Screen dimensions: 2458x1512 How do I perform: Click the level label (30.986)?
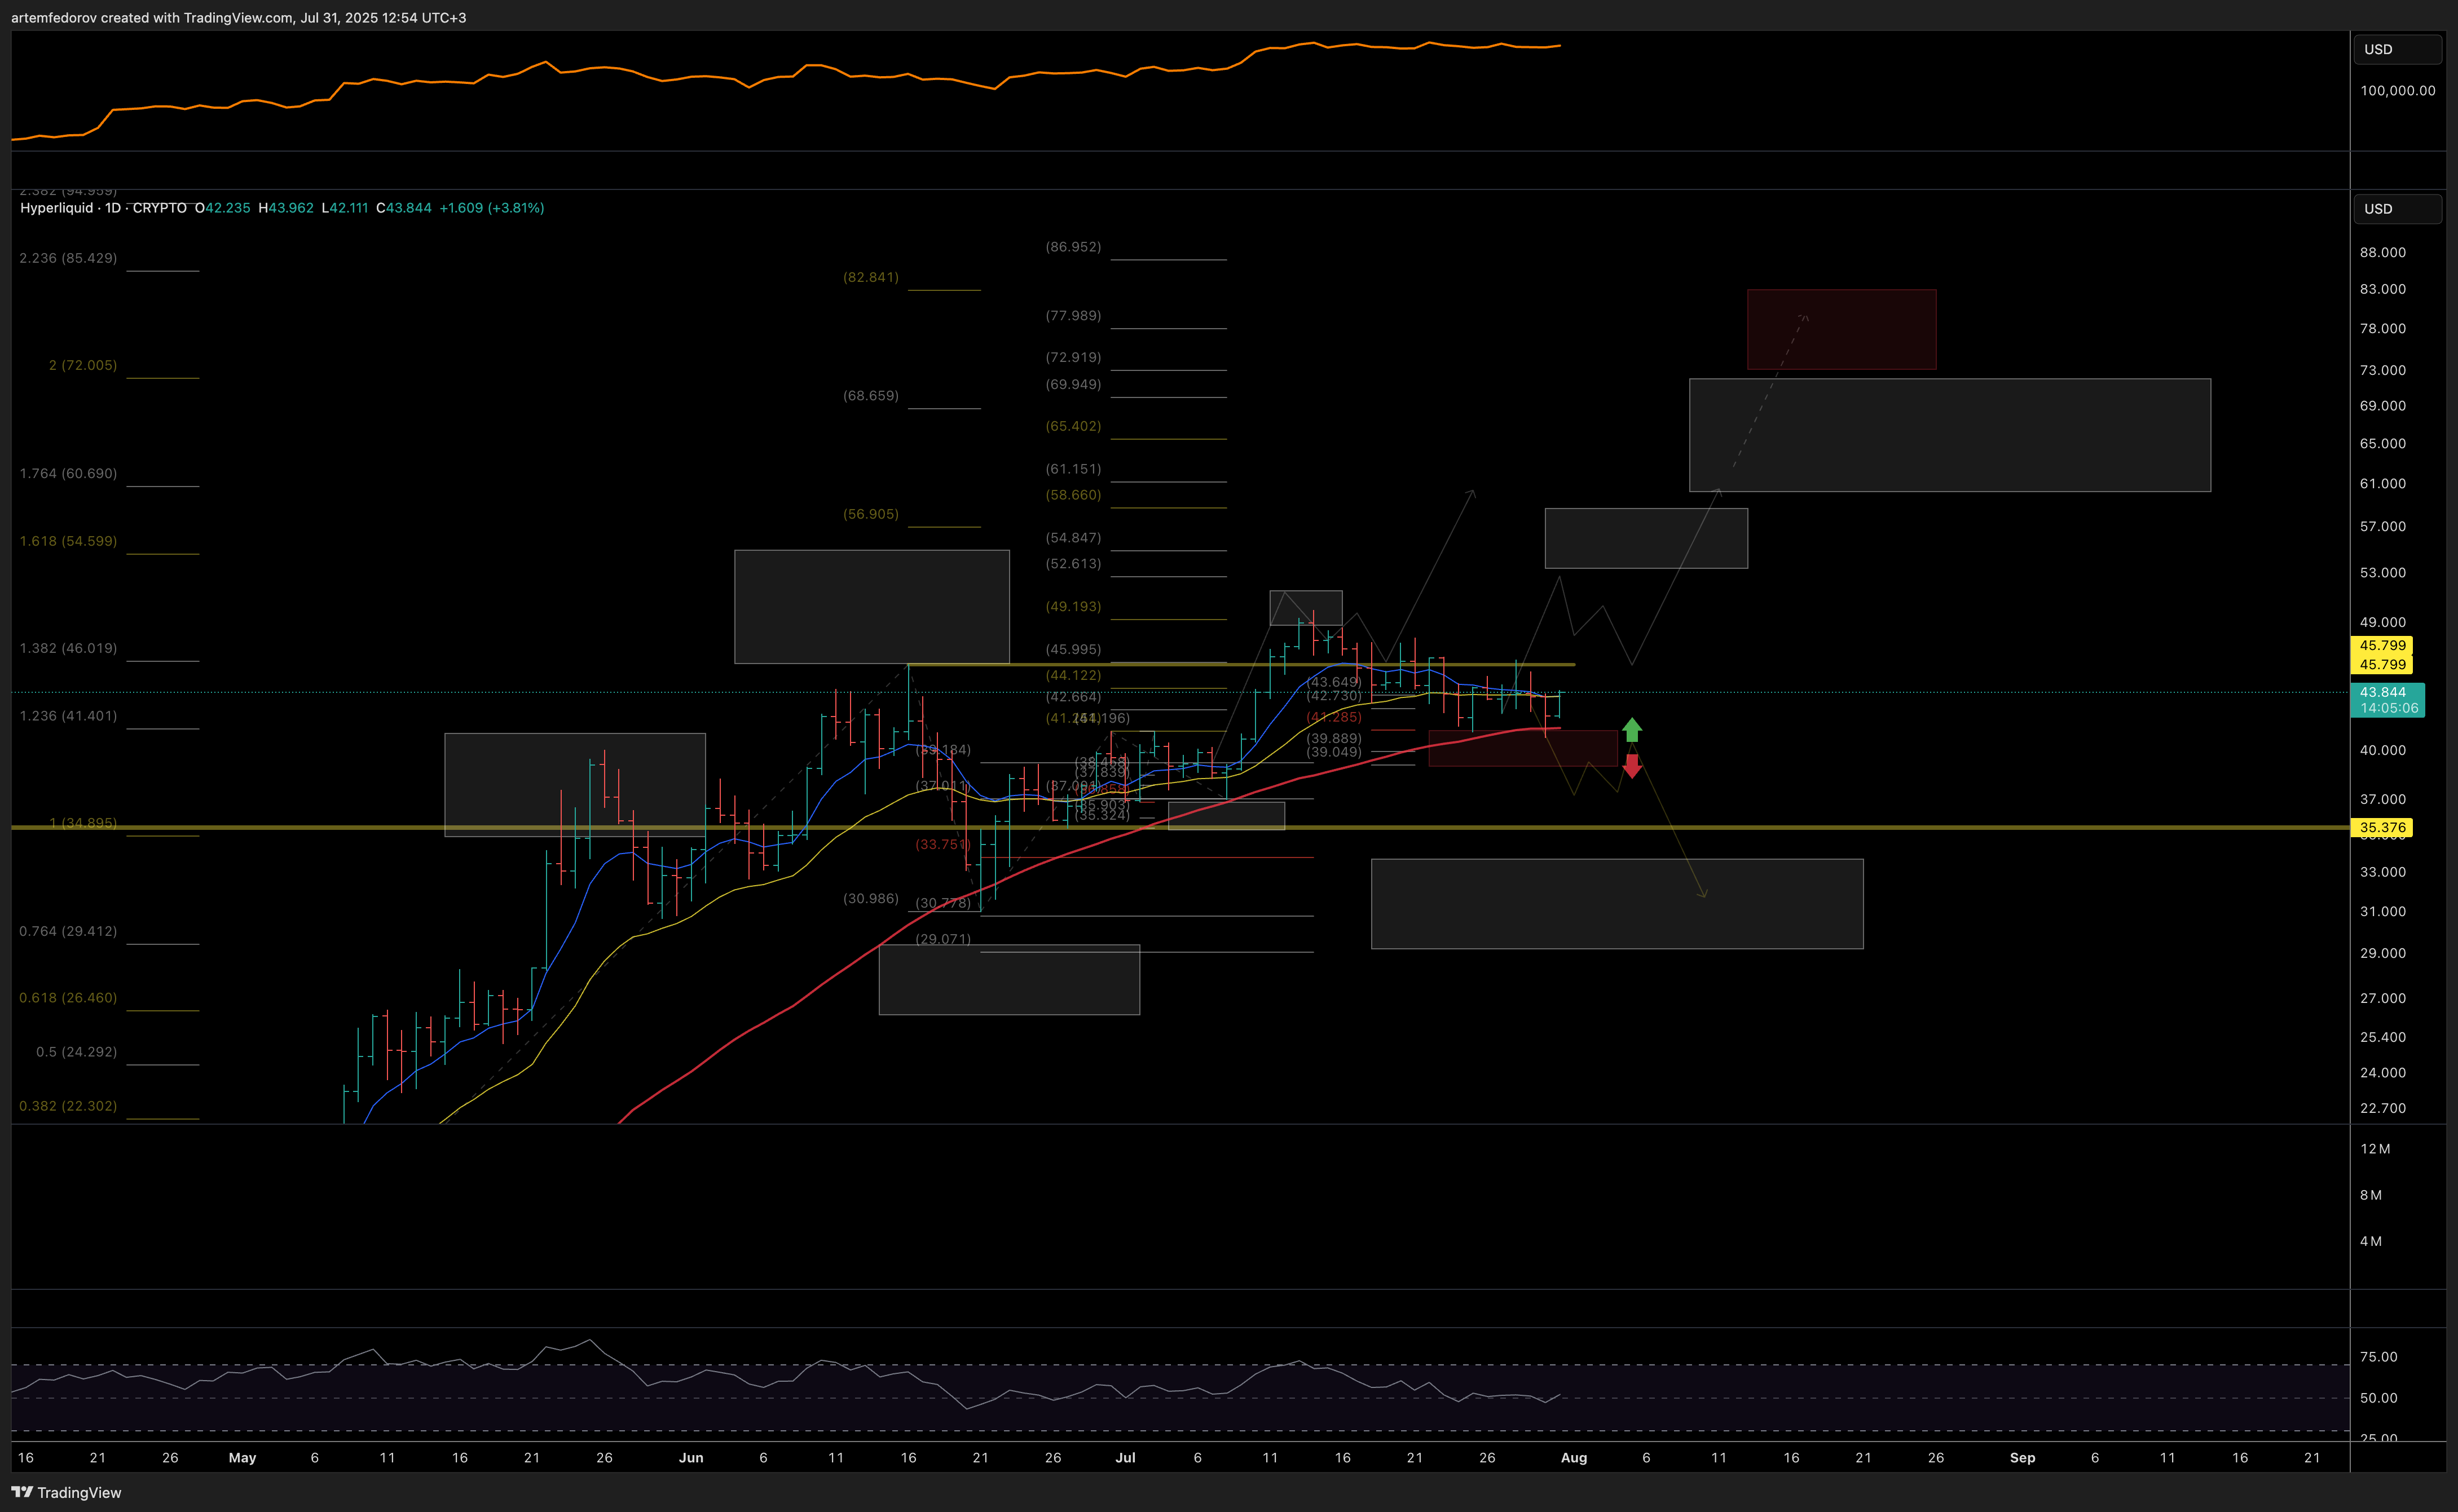click(x=871, y=899)
